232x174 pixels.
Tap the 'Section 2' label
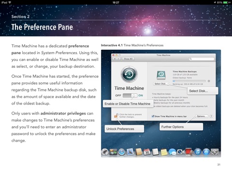[20, 16]
